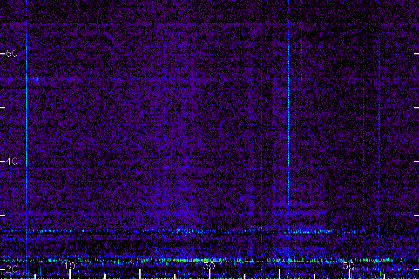419x279 pixels.
Task: Click the "30" horizontal axis label
Action: tap(209, 266)
